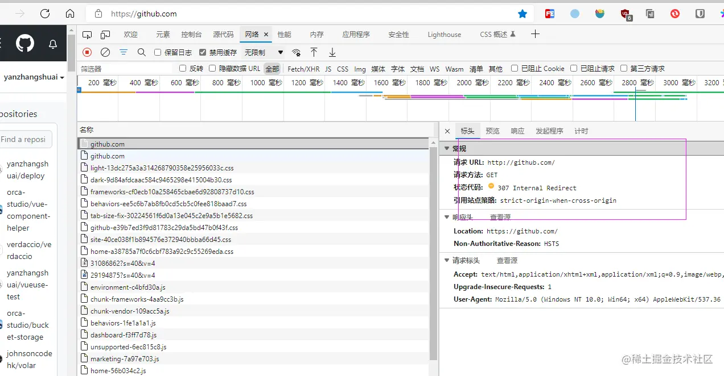
Task: Click the 2800 毫秒 timeline marker
Action: (637, 83)
